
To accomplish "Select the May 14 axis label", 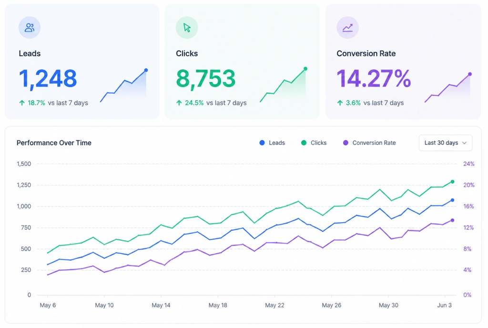I will 161,305.
